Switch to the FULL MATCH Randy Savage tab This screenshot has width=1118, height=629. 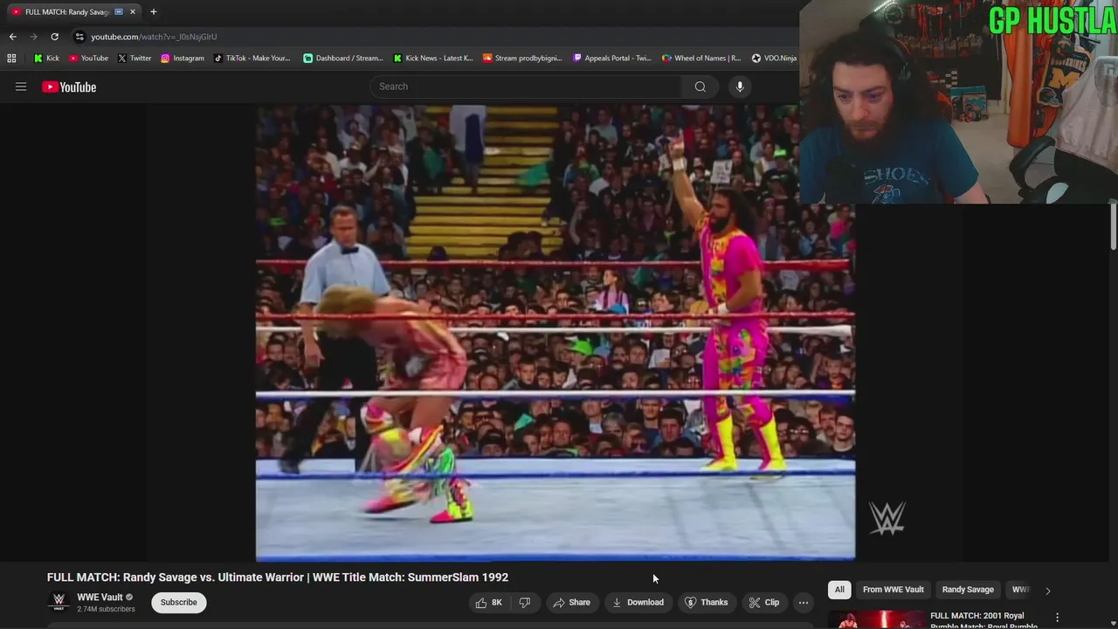pos(66,12)
